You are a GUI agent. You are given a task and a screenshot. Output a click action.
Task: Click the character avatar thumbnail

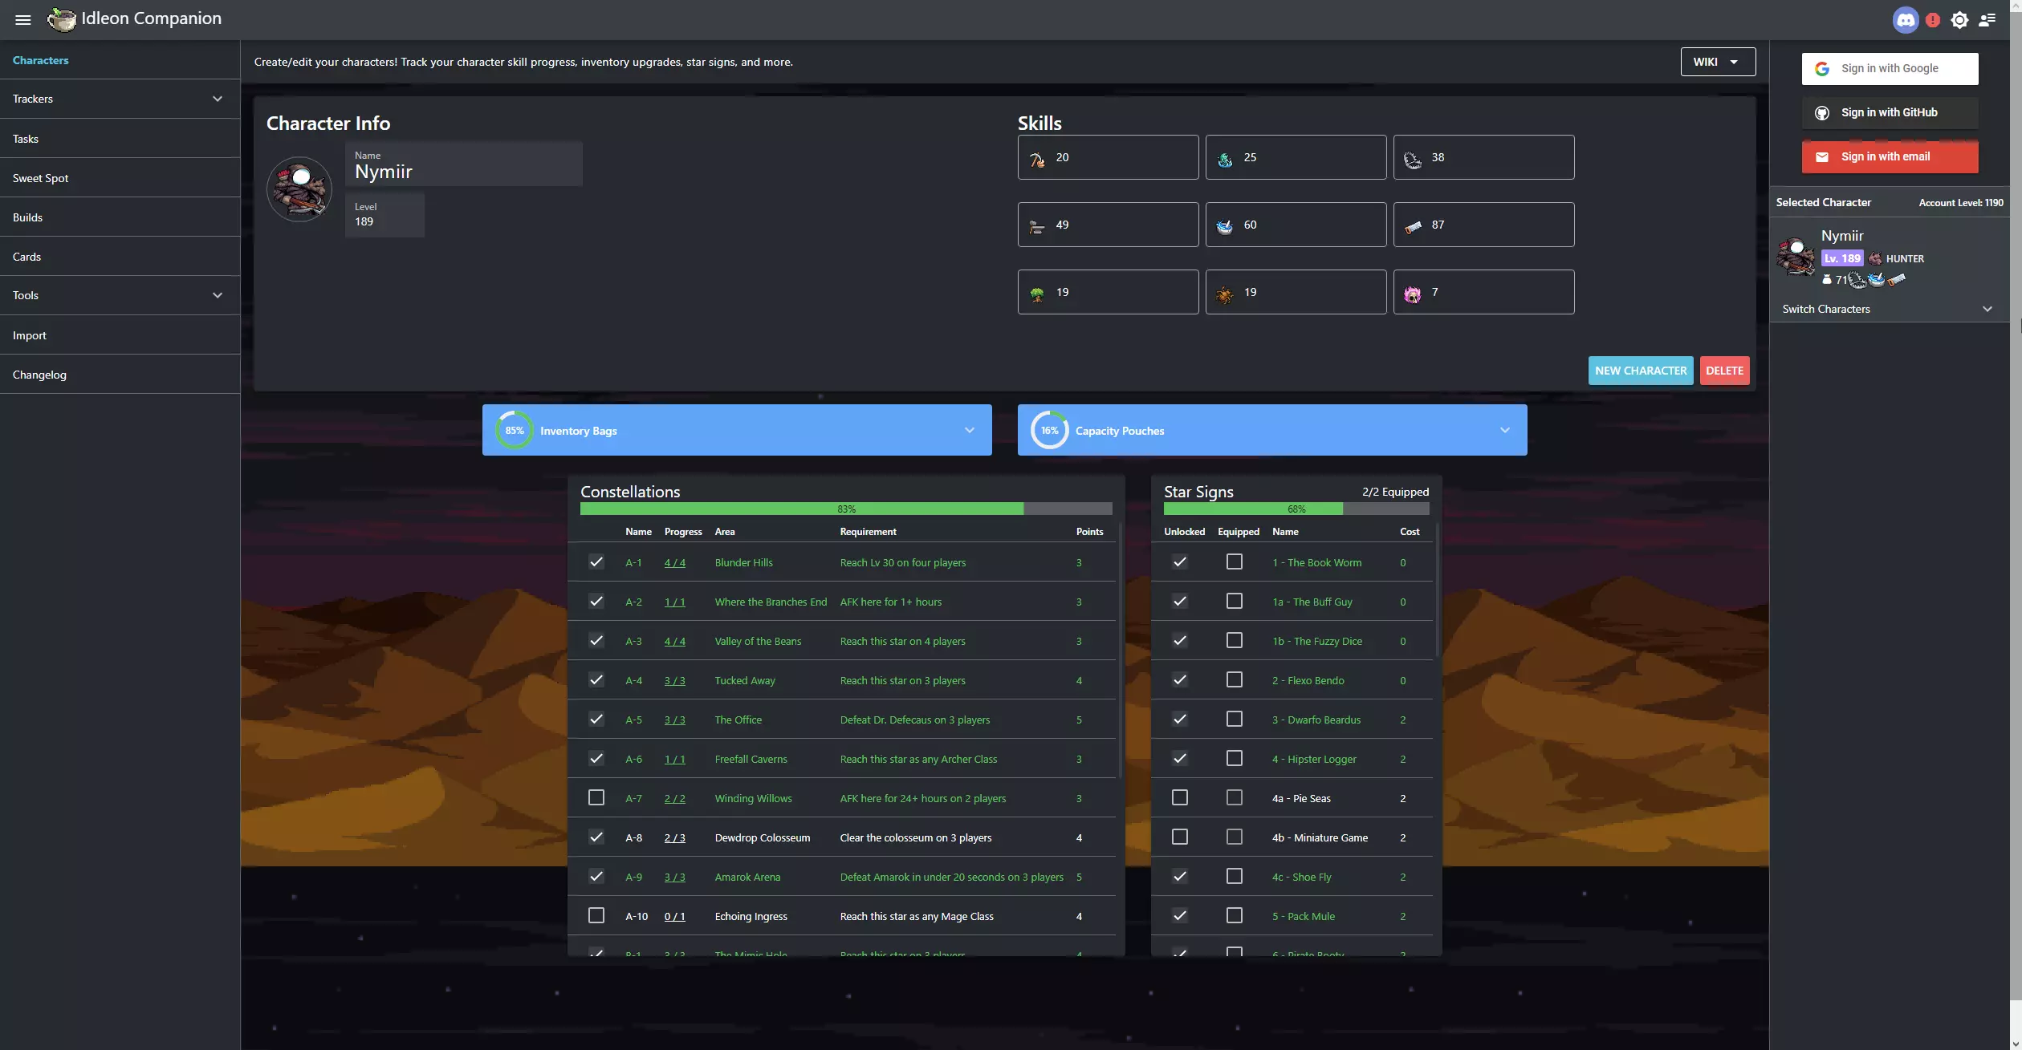pos(301,187)
